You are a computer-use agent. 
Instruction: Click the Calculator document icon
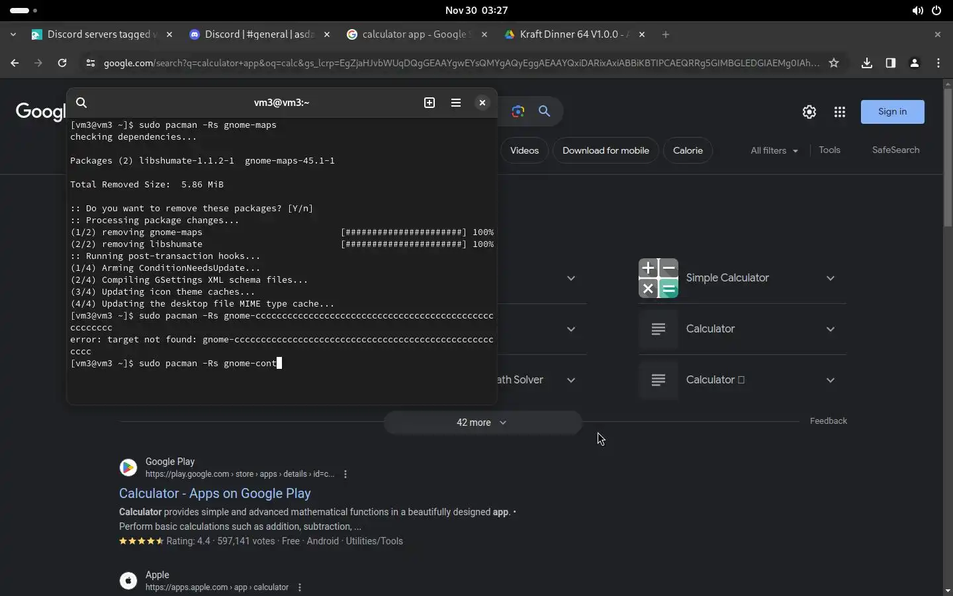[x=658, y=329]
